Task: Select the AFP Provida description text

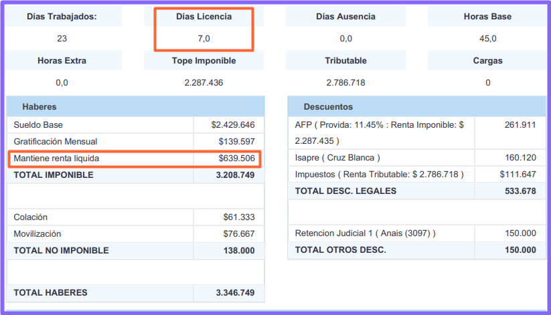Action: click(380, 132)
